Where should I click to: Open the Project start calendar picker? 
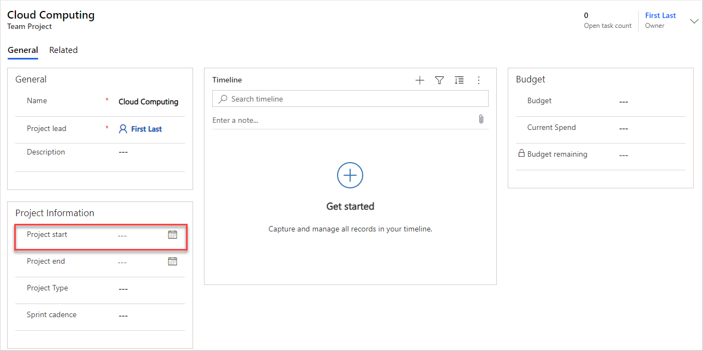click(x=172, y=235)
